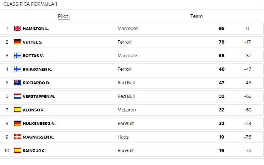The image size is (264, 165).
Task: Click the Finnish flag beside Bottas
Action: pos(18,56)
